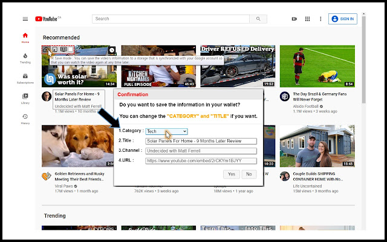
Task: Click second overlay icon on solar thumbnail
Action: coord(55,50)
